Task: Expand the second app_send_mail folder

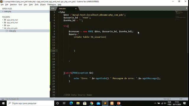Action: pyautogui.click(x=3, y=22)
